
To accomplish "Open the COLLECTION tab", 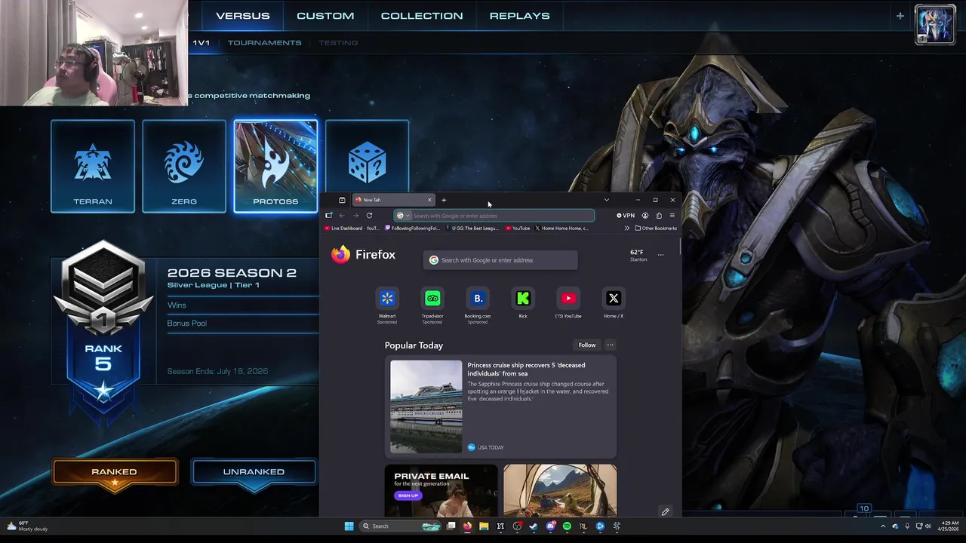I will pos(422,16).
